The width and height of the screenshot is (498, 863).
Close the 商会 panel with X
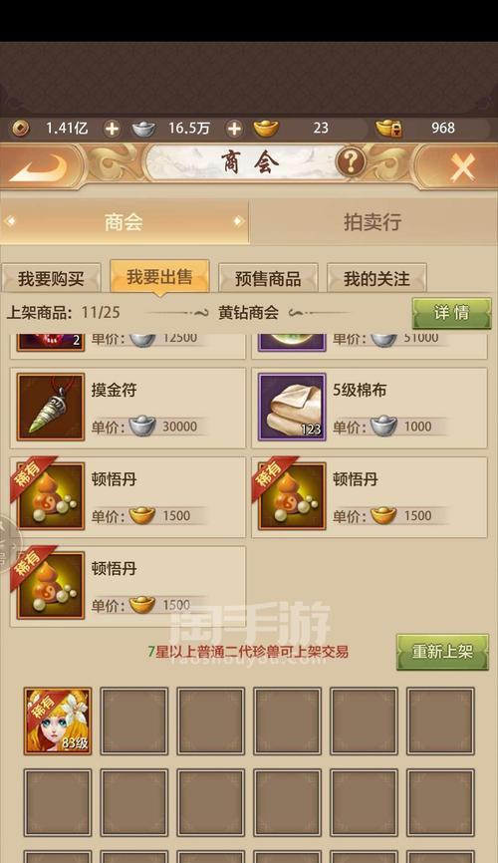pos(462,166)
